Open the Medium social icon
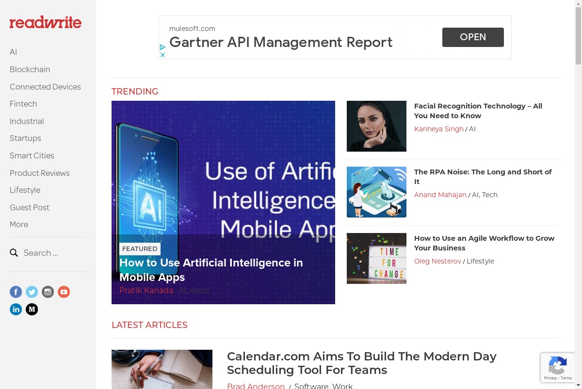Image resolution: width=582 pixels, height=389 pixels. (x=32, y=309)
